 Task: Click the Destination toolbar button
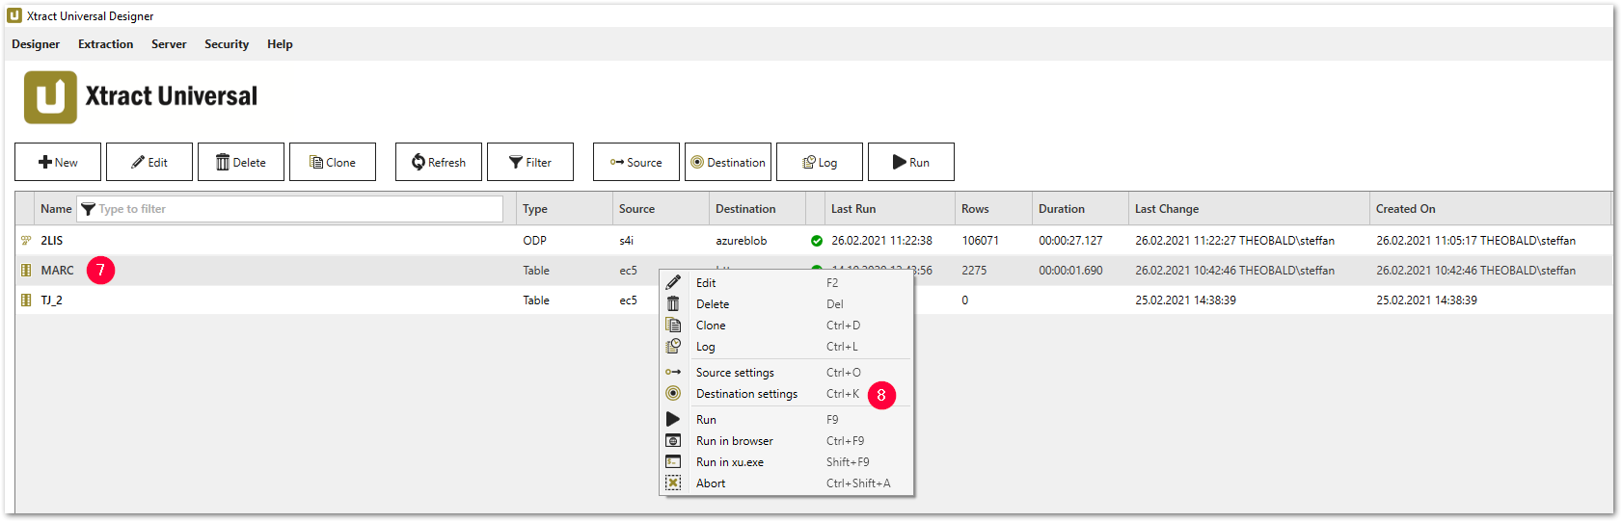tap(728, 162)
